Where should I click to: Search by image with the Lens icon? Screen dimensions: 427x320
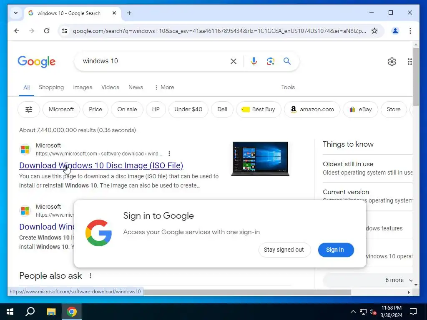pyautogui.click(x=270, y=61)
